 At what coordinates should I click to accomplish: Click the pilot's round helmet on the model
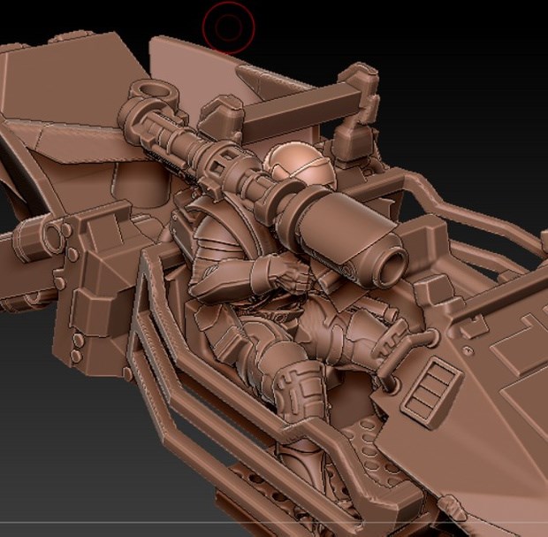click(301, 165)
